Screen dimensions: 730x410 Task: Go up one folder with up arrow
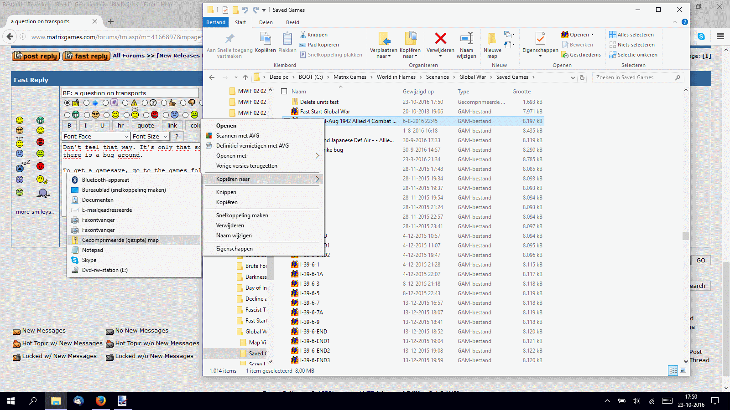245,77
